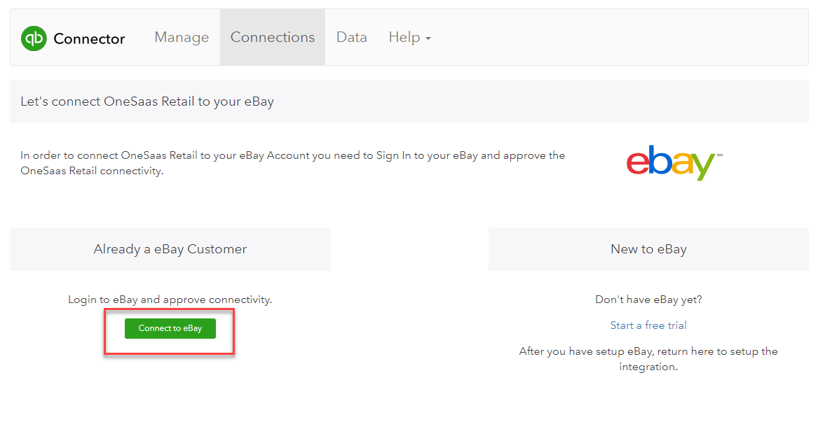The height and width of the screenshot is (422, 818).
Task: Click the 'Let's connect OneSaas Retail to your eBay' title
Action: coord(147,101)
